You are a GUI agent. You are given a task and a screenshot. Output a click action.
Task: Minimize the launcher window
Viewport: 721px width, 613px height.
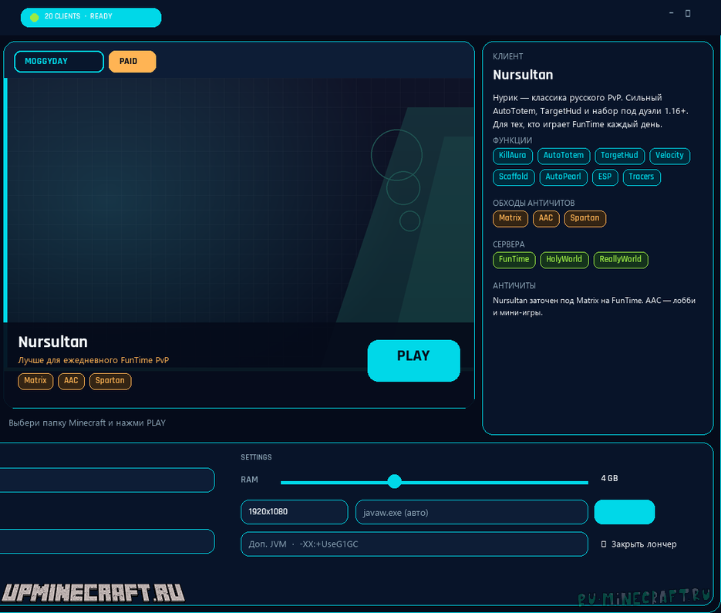[672, 13]
